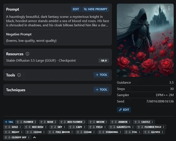Click the info icon beside Tools

[x=19, y=75]
